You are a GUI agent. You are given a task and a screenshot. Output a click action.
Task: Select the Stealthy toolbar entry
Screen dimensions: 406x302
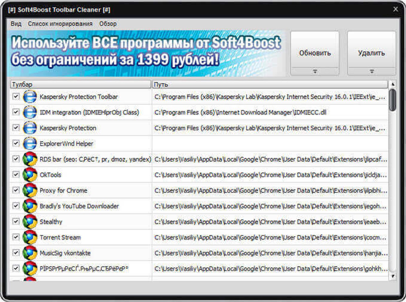[x=51, y=222]
